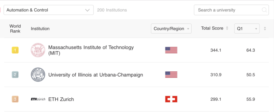Click the Switzerland flag icon
274x112 pixels.
tap(171, 99)
